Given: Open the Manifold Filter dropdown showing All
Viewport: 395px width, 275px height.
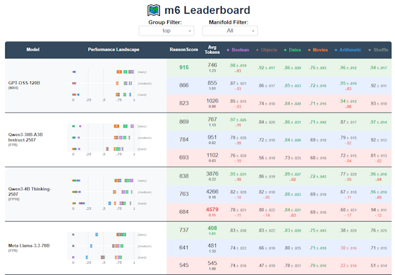Looking at the screenshot, I should 230,31.
